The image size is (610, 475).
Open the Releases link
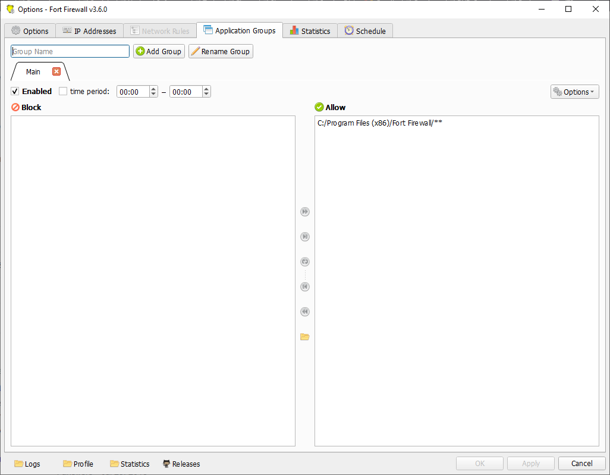[181, 464]
